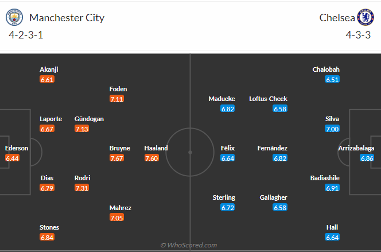The width and height of the screenshot is (381, 252).
Task: Click Manchester City's 4-2-3-1 formation text
Action: point(26,34)
